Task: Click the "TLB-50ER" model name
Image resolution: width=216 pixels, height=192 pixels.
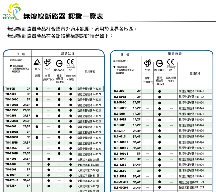Action: pyautogui.click(x=120, y=108)
